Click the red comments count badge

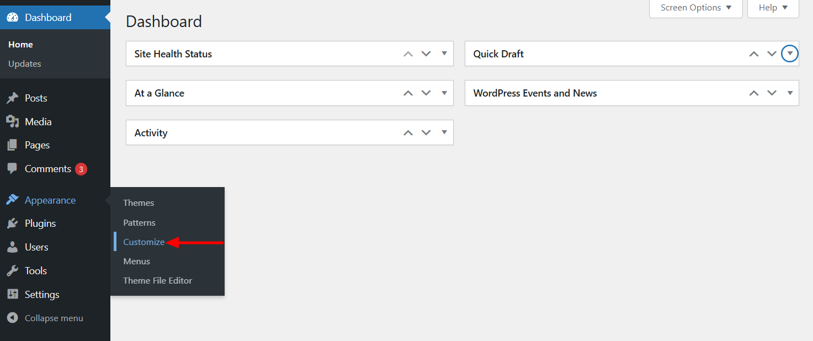point(81,169)
